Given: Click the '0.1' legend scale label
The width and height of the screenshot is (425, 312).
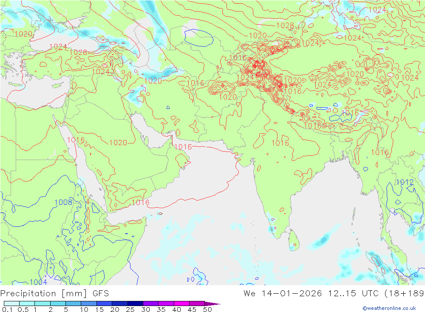Looking at the screenshot, I should point(7,309).
